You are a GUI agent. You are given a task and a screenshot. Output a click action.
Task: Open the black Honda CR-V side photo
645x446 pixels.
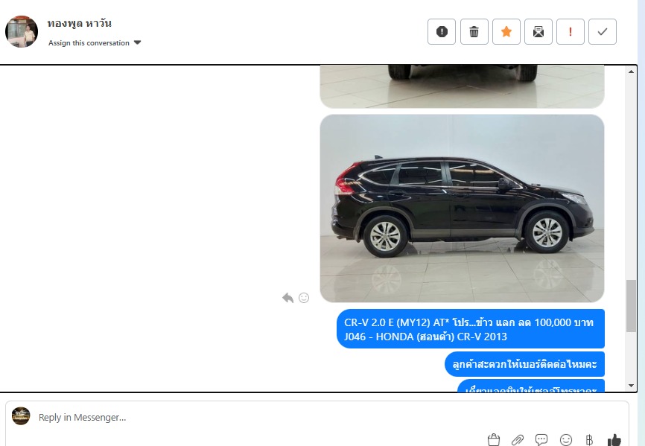click(x=462, y=208)
